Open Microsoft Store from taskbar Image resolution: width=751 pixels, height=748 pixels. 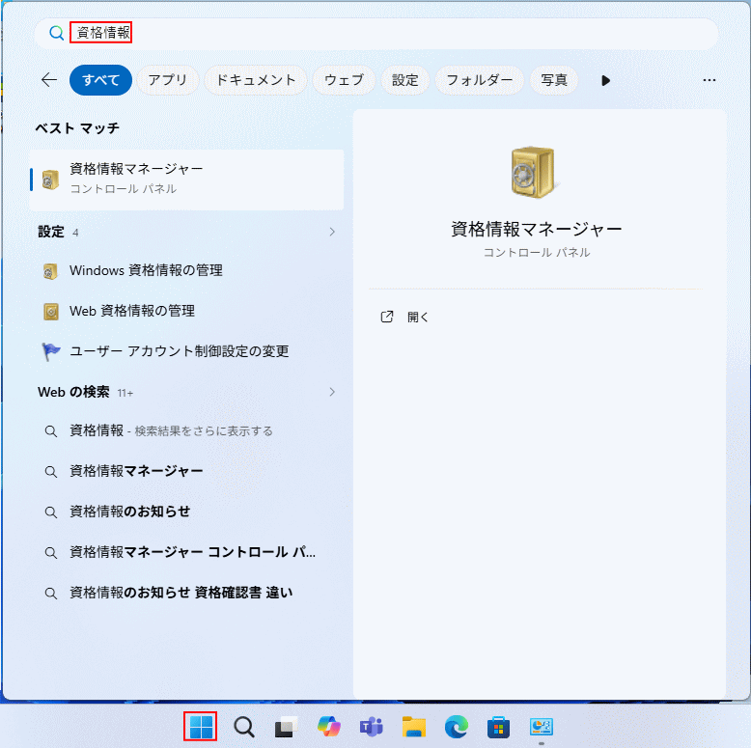[499, 727]
